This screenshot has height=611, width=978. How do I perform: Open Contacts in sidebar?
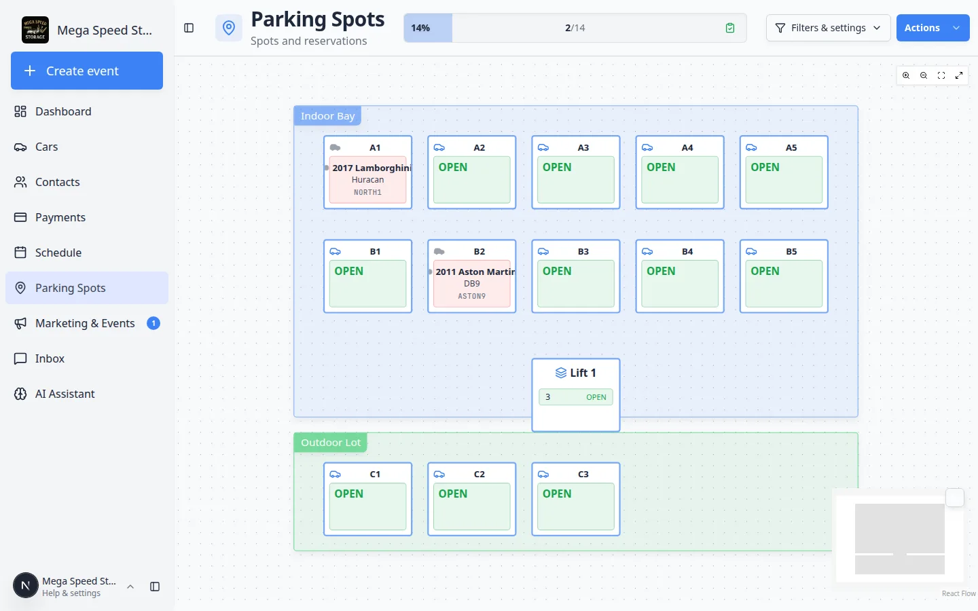click(87, 182)
